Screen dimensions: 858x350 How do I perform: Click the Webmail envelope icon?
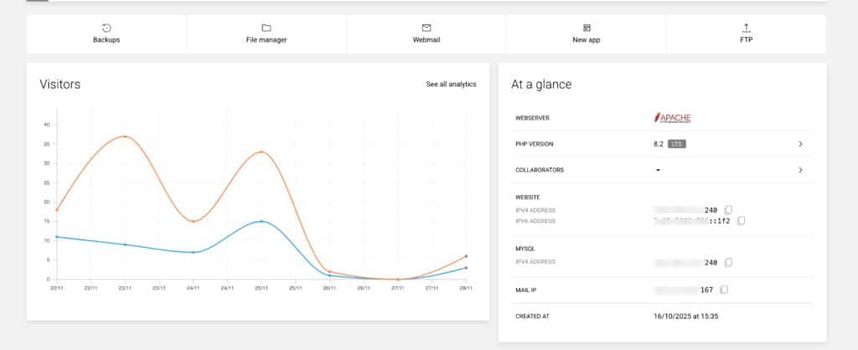(426, 28)
